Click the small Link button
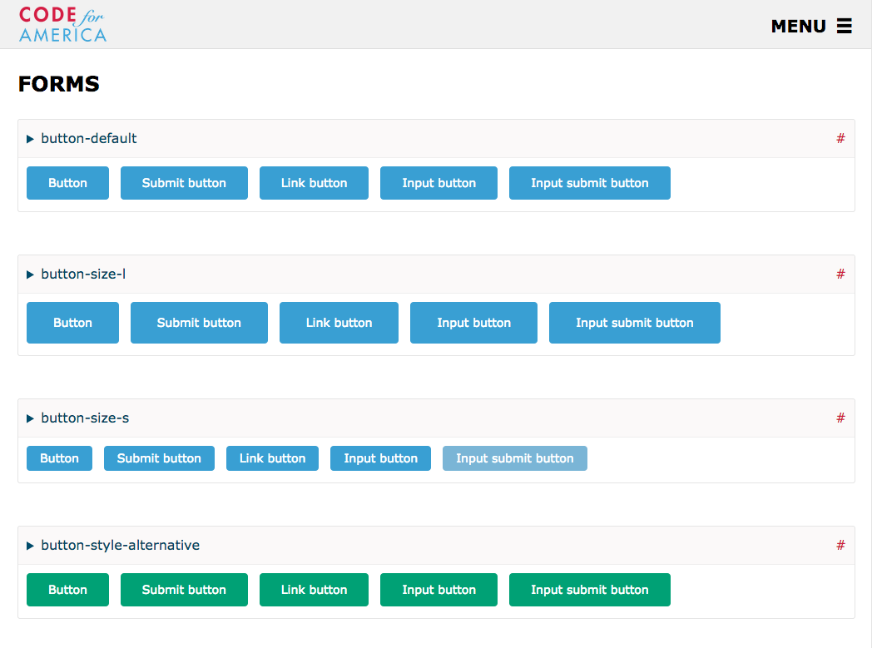872x648 pixels. [273, 458]
